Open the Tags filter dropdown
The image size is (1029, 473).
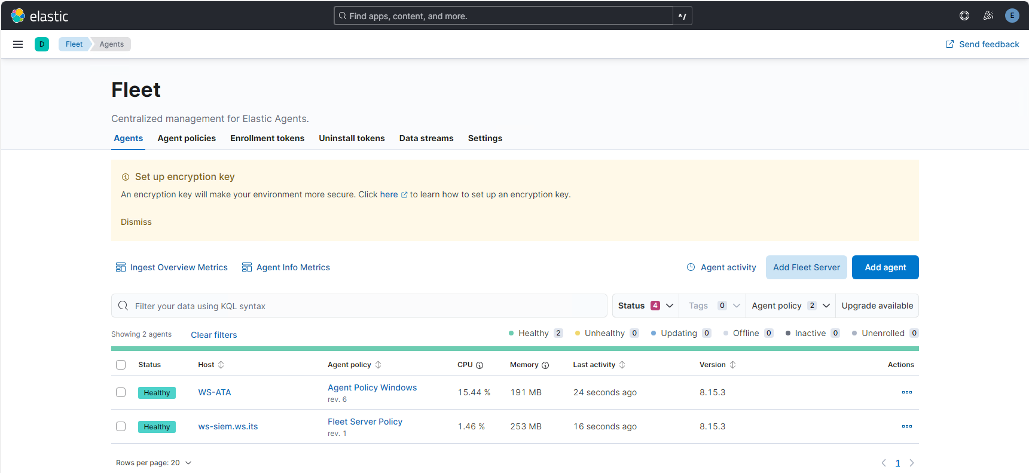click(714, 306)
